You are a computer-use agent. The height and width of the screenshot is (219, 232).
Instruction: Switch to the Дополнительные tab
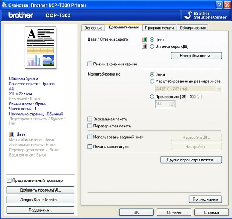pos(124,27)
